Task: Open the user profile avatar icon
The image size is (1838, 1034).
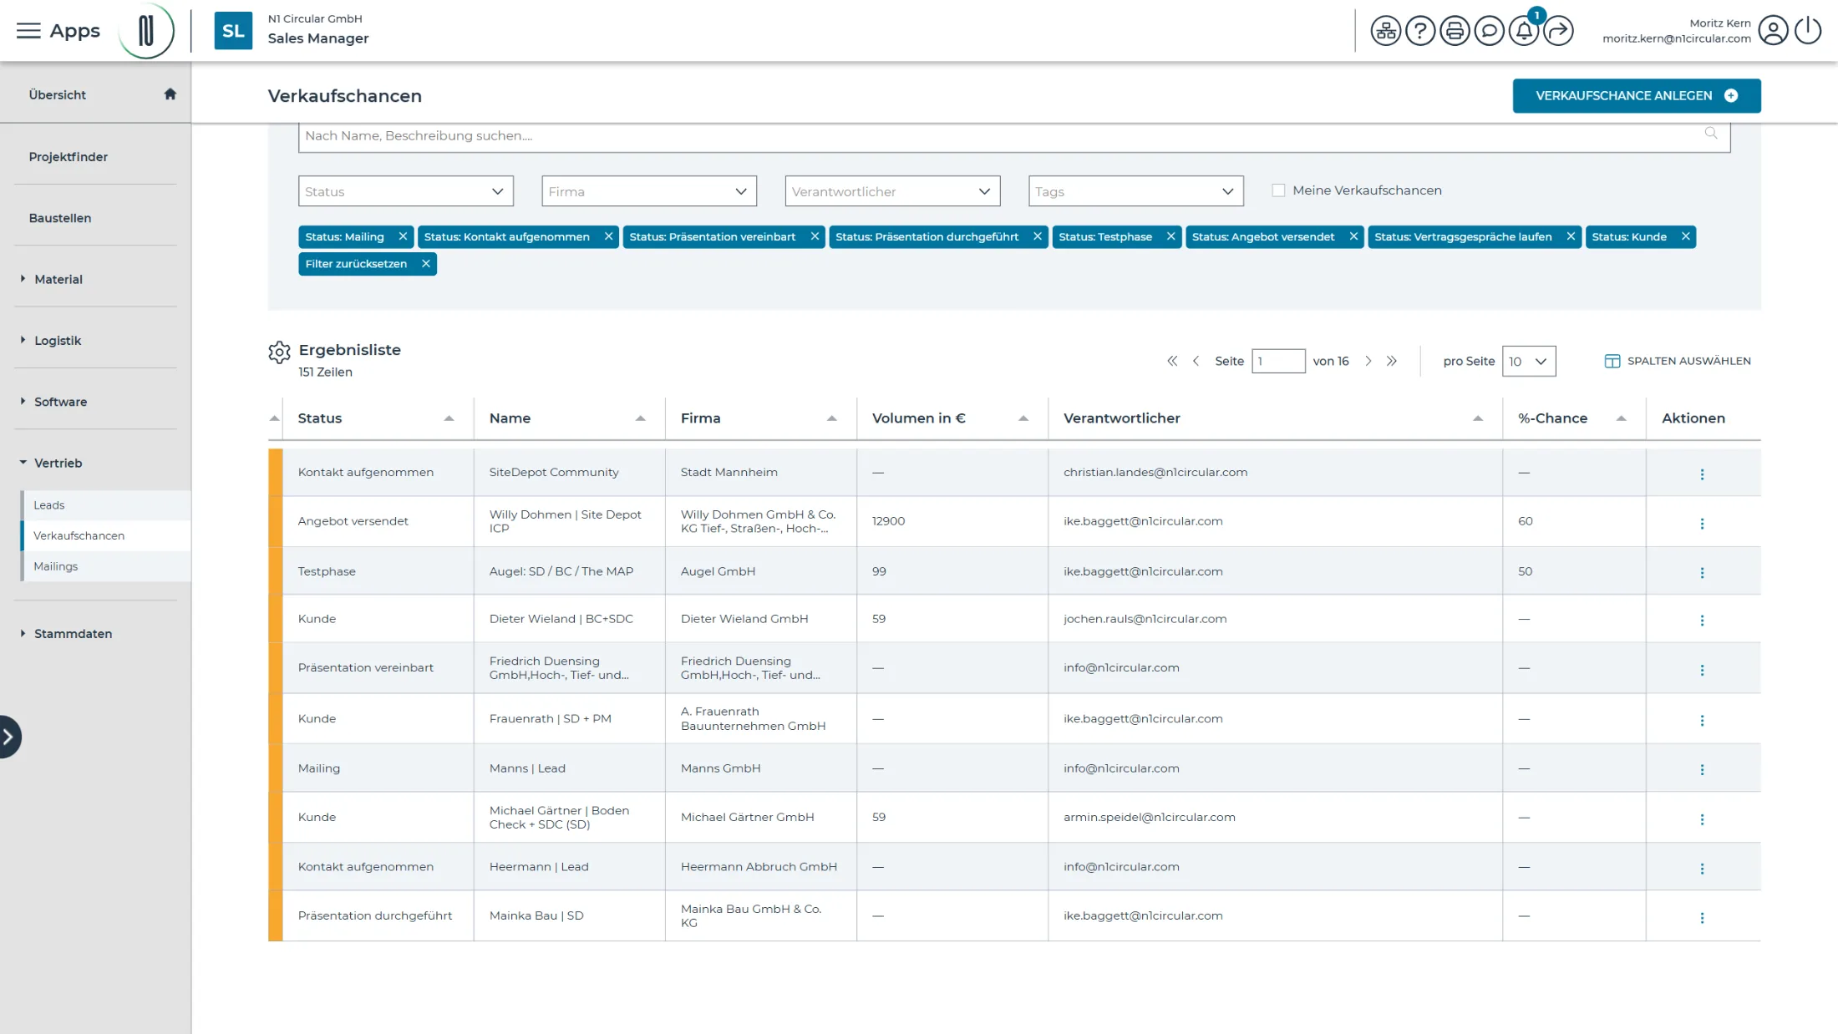Action: tap(1773, 31)
